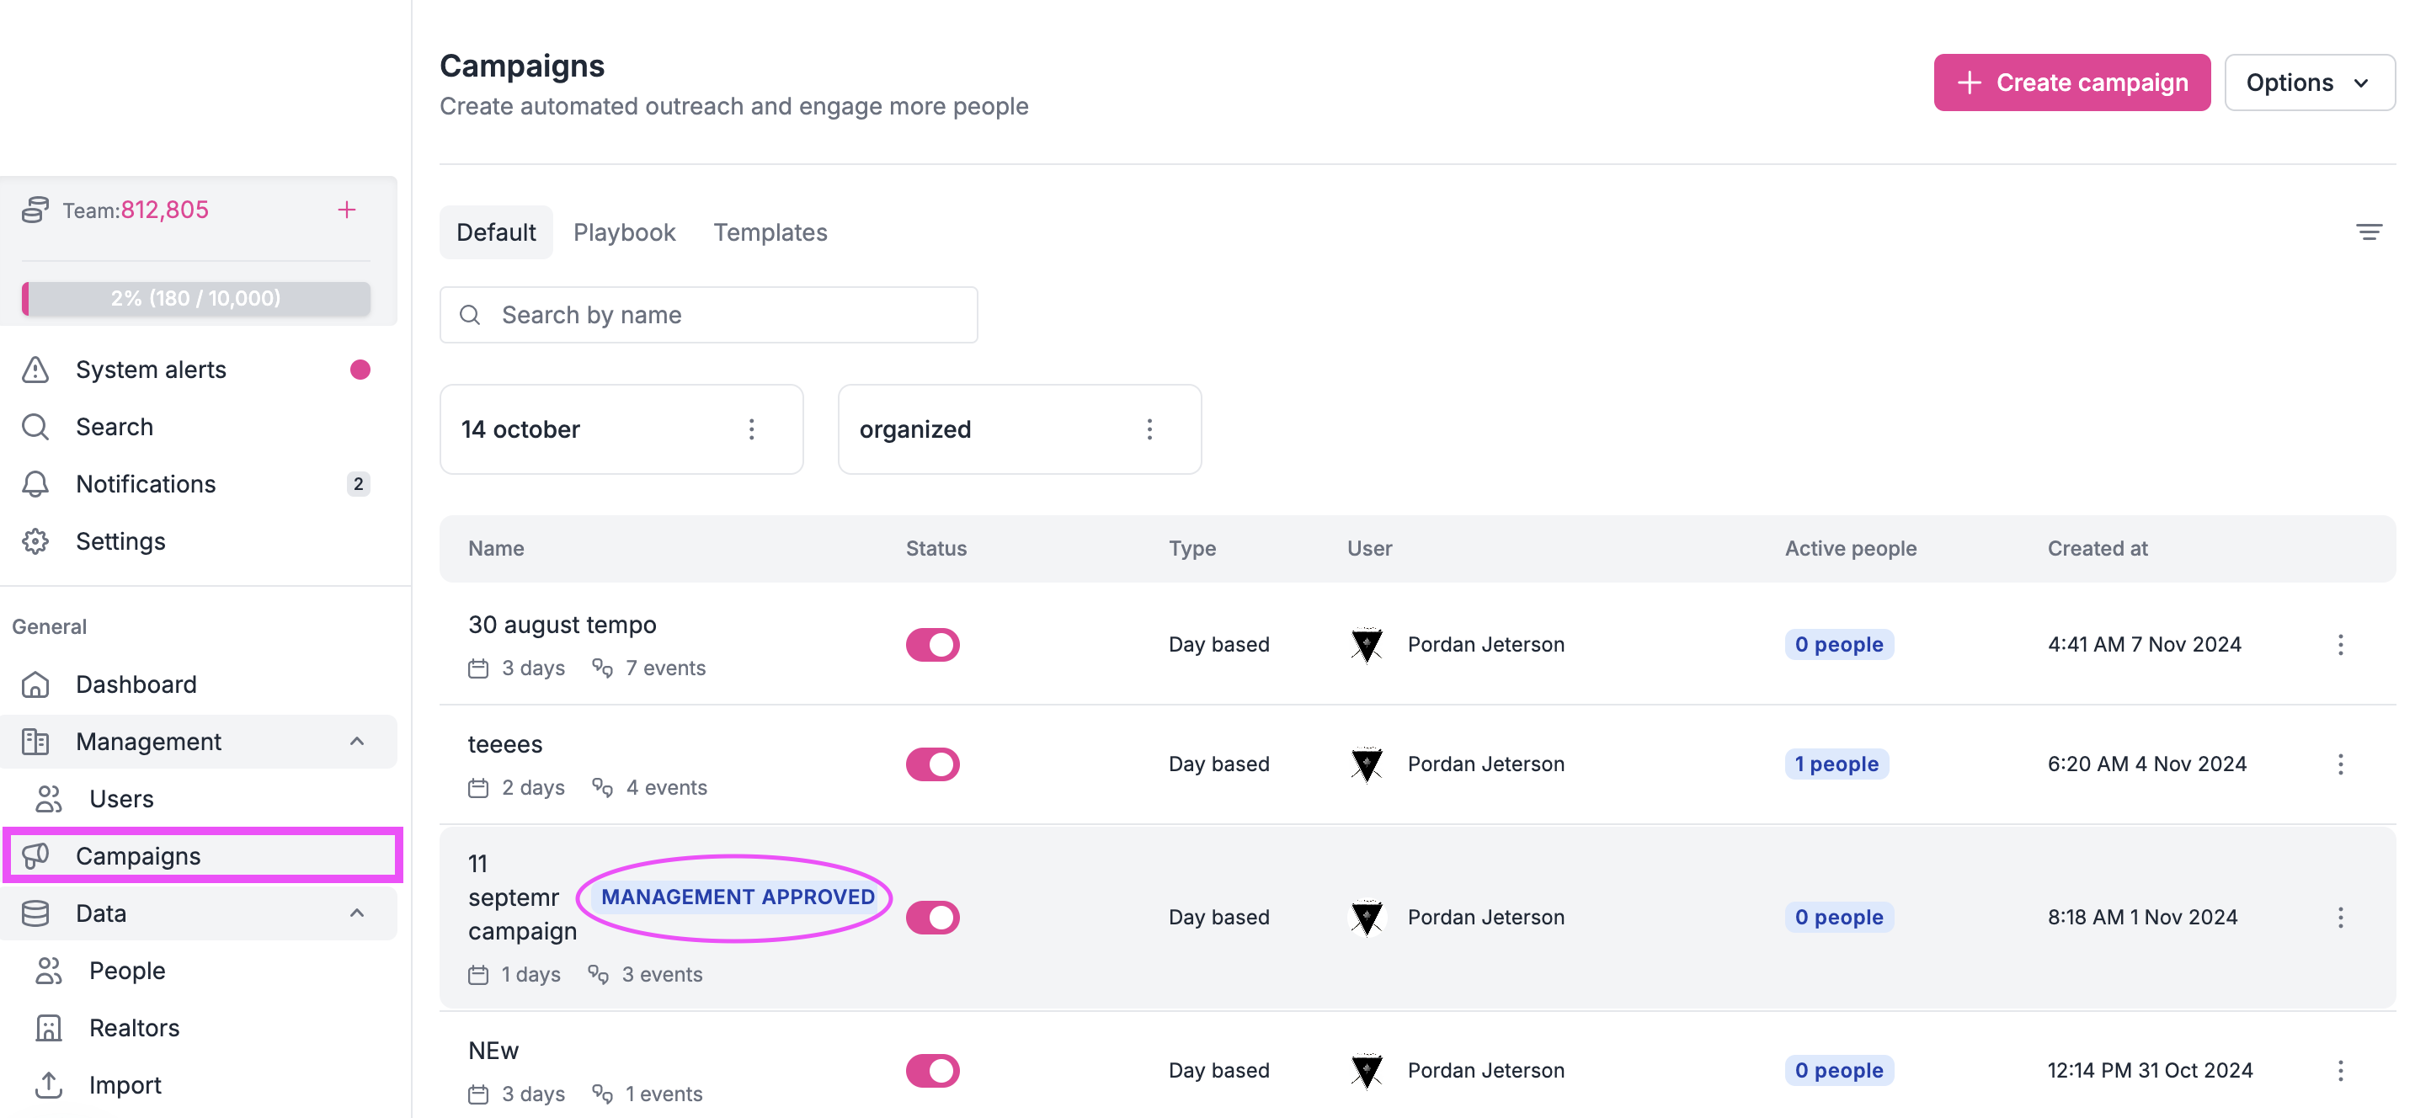Open the organized folder
Viewport: 2415px width, 1118px height.
pyautogui.click(x=1019, y=429)
